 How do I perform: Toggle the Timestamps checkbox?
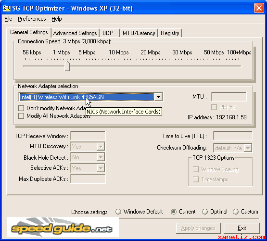196,179
